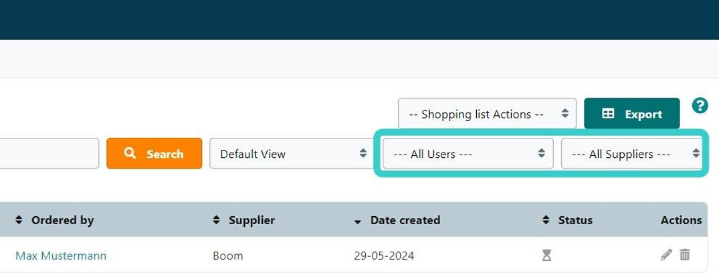Click the orange Search button
The image size is (719, 277).
pyautogui.click(x=154, y=153)
